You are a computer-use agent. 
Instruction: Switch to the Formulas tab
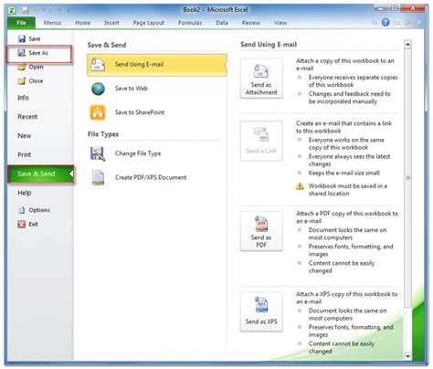(190, 23)
